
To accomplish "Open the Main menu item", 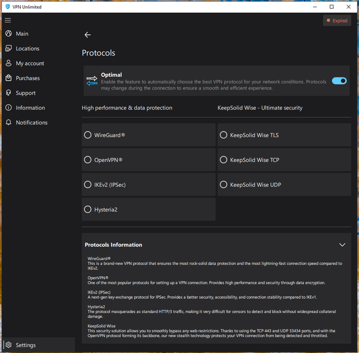I will pos(39,34).
